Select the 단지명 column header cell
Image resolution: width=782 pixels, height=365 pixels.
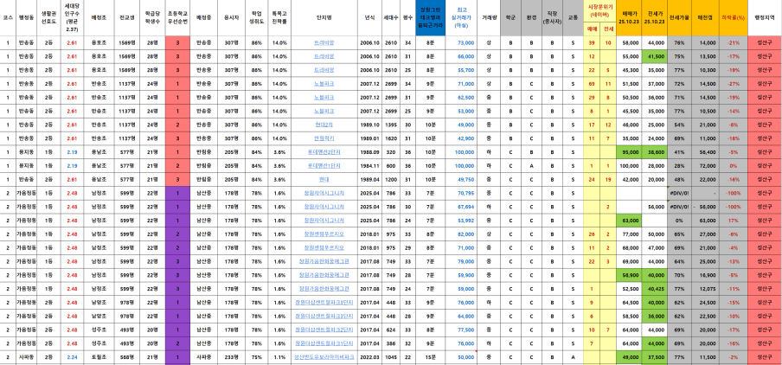[x=324, y=16]
